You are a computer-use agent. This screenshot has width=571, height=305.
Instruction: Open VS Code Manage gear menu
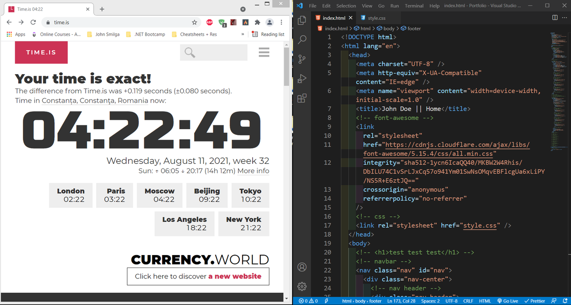[x=301, y=286]
